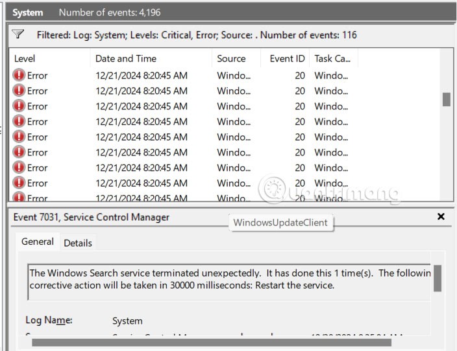This screenshot has height=351, width=457.
Task: Click the event list vertical scrollbar thumb
Action: pyautogui.click(x=446, y=100)
